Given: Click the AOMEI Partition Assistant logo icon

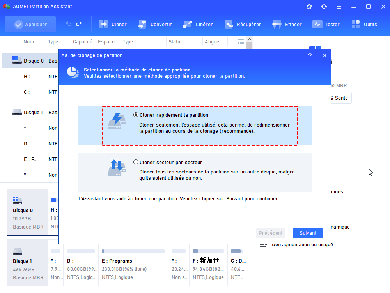Looking at the screenshot, I should [7, 7].
